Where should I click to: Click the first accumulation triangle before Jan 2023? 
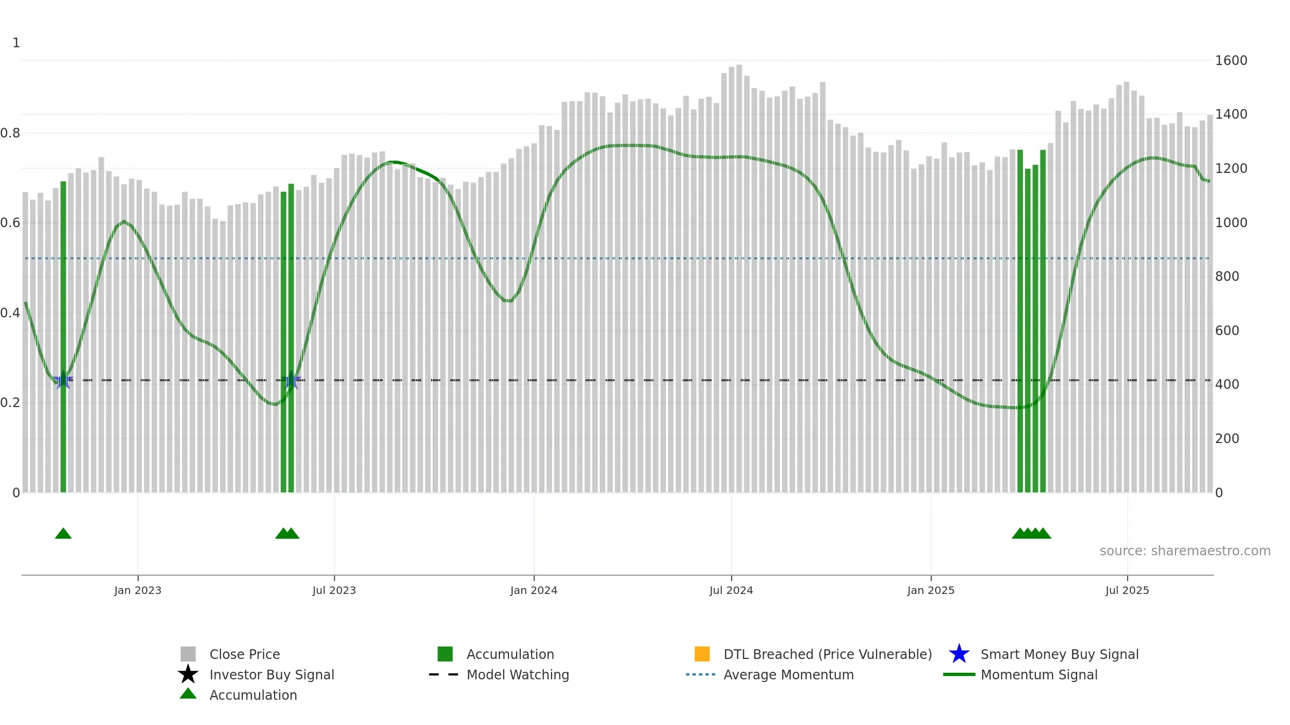(63, 533)
